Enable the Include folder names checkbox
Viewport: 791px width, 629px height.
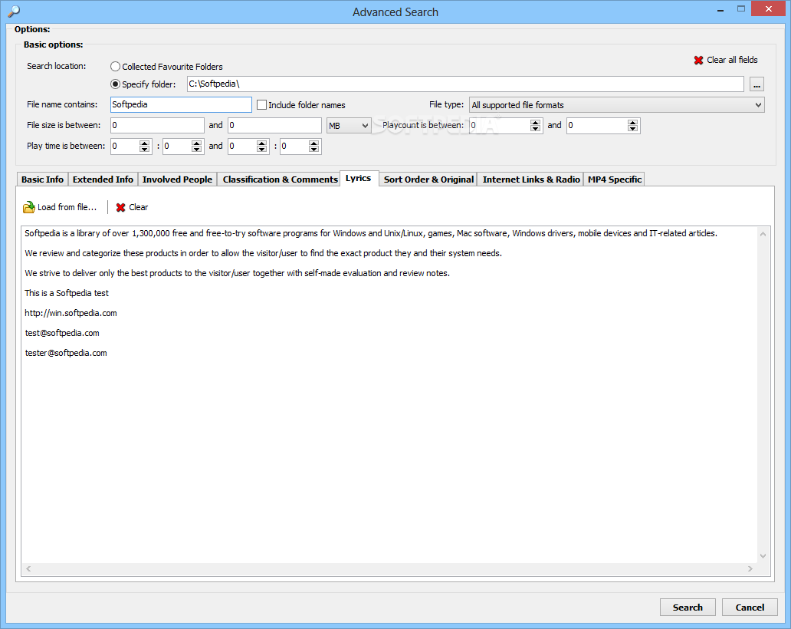(x=262, y=105)
